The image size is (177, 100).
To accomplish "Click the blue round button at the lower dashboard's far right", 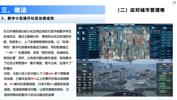I will [x=171, y=60].
